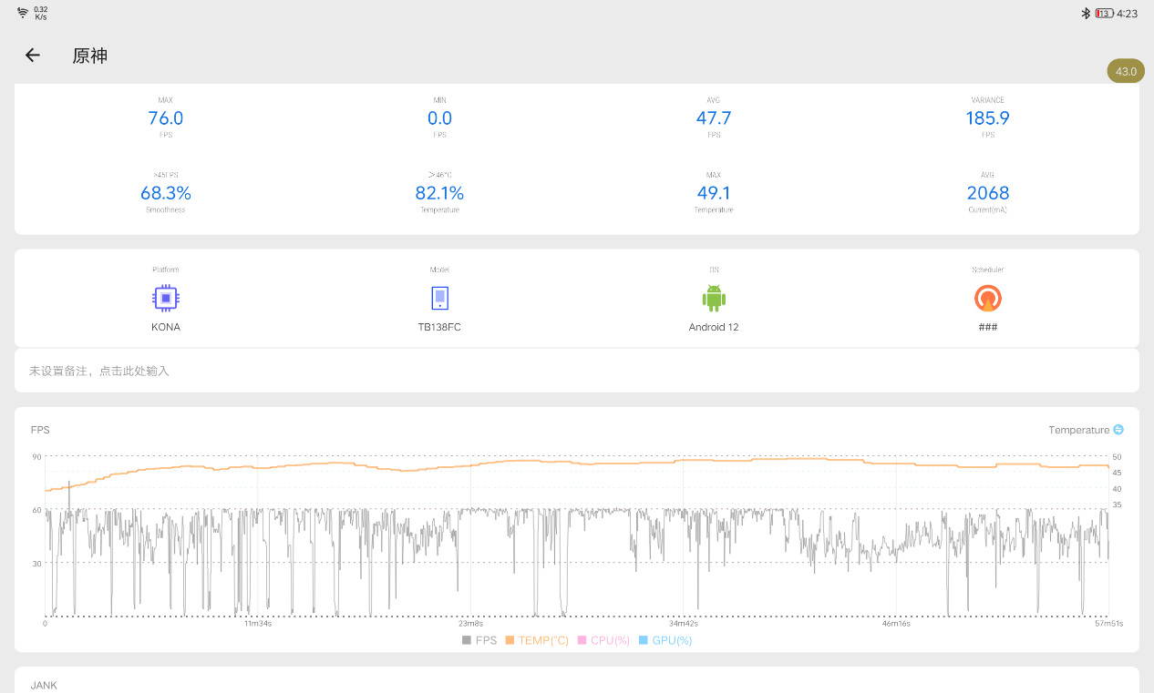Tap the Wi-Fi status icon
1154x693 pixels.
23,13
